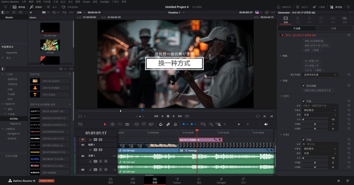Viewport: 354px width, 185px height.
Task: Uncheck the 启用动画 checkbox
Action: pyautogui.click(x=304, y=85)
